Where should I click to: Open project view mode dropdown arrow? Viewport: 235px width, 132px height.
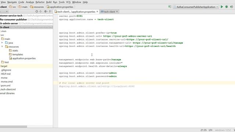[x=7, y=11]
